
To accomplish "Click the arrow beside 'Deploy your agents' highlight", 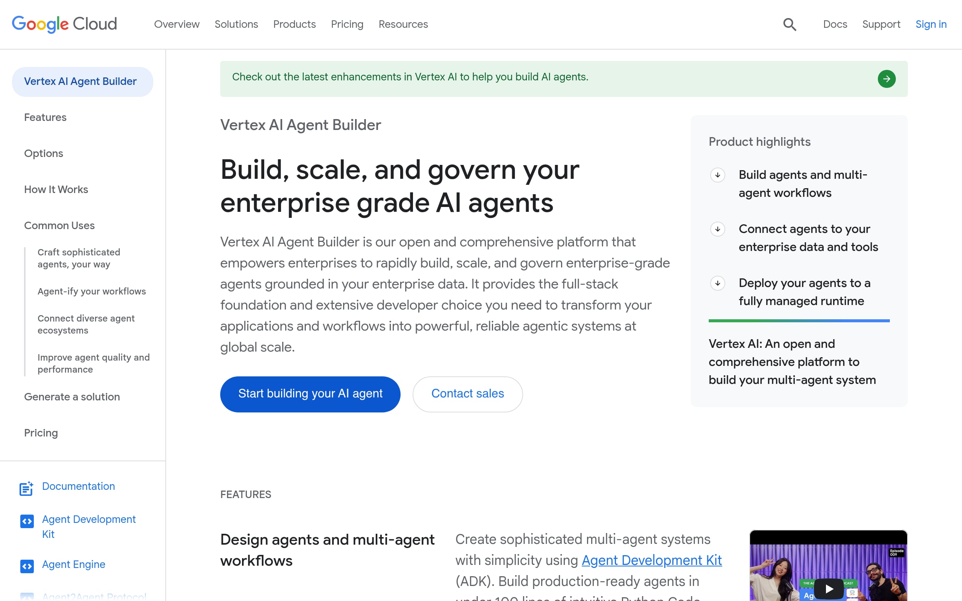I will click(x=717, y=283).
